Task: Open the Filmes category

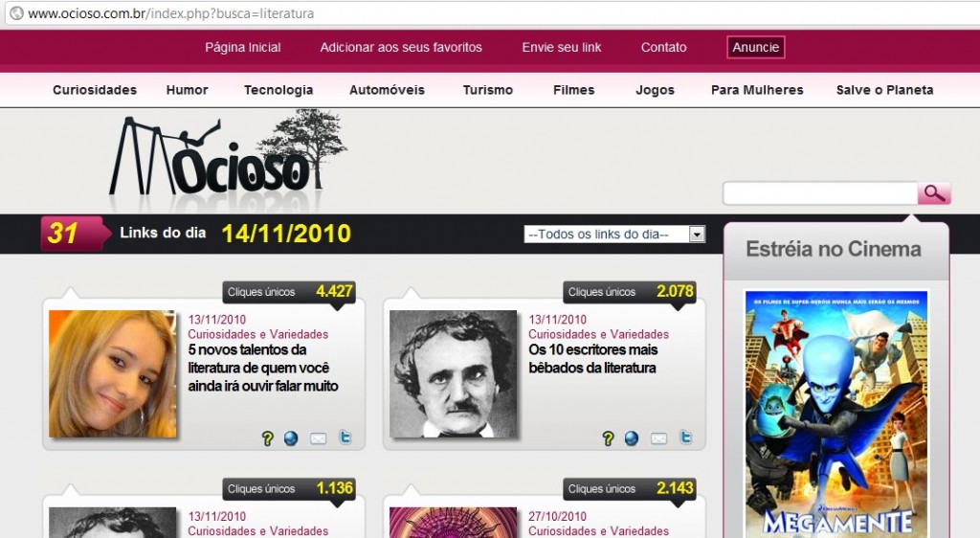Action: pyautogui.click(x=574, y=90)
